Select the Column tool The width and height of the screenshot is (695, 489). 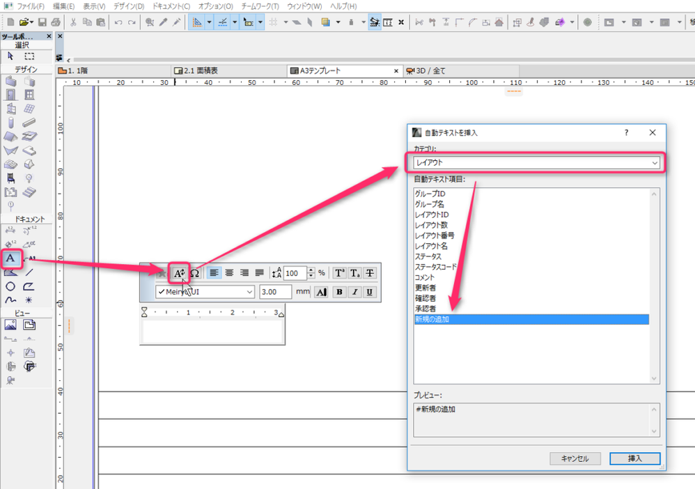pos(10,123)
